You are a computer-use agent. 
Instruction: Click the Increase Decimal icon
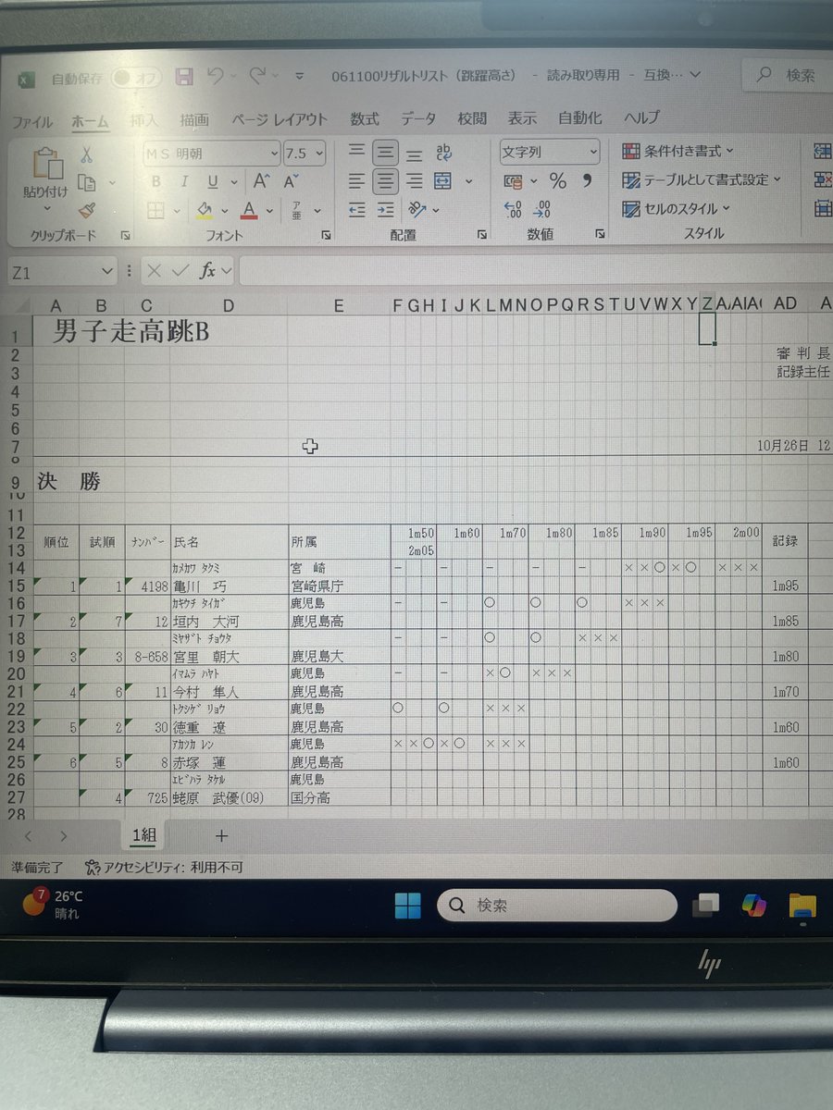tap(512, 210)
